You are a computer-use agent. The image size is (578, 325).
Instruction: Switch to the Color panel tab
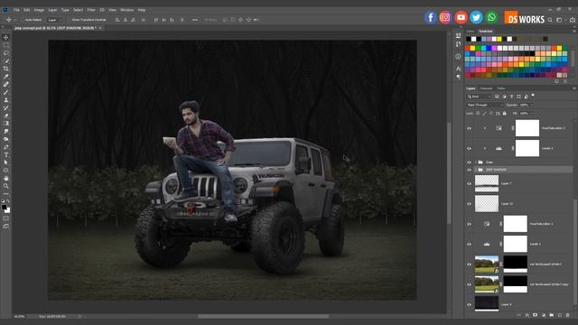471,32
